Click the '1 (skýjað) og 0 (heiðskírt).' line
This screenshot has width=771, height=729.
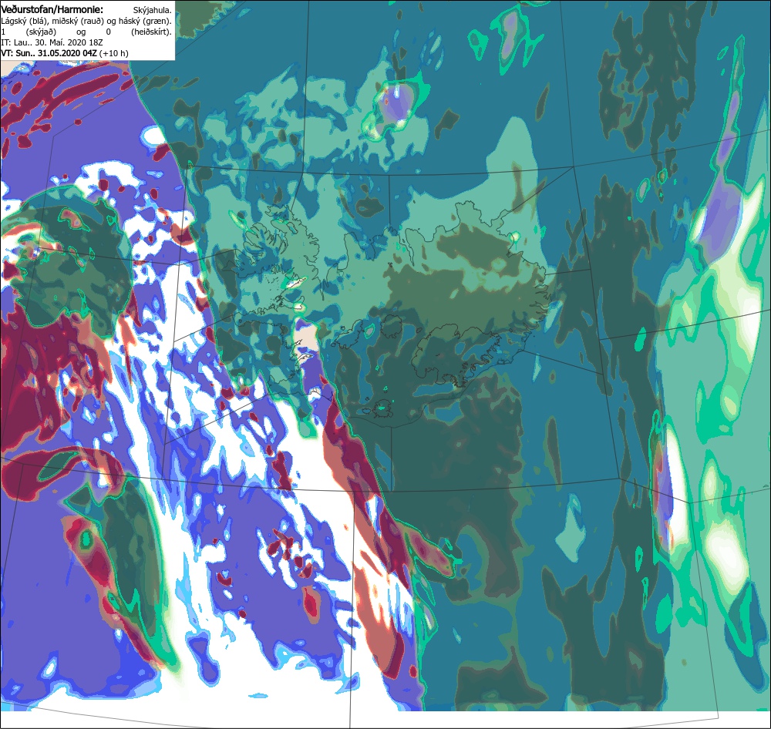point(86,32)
